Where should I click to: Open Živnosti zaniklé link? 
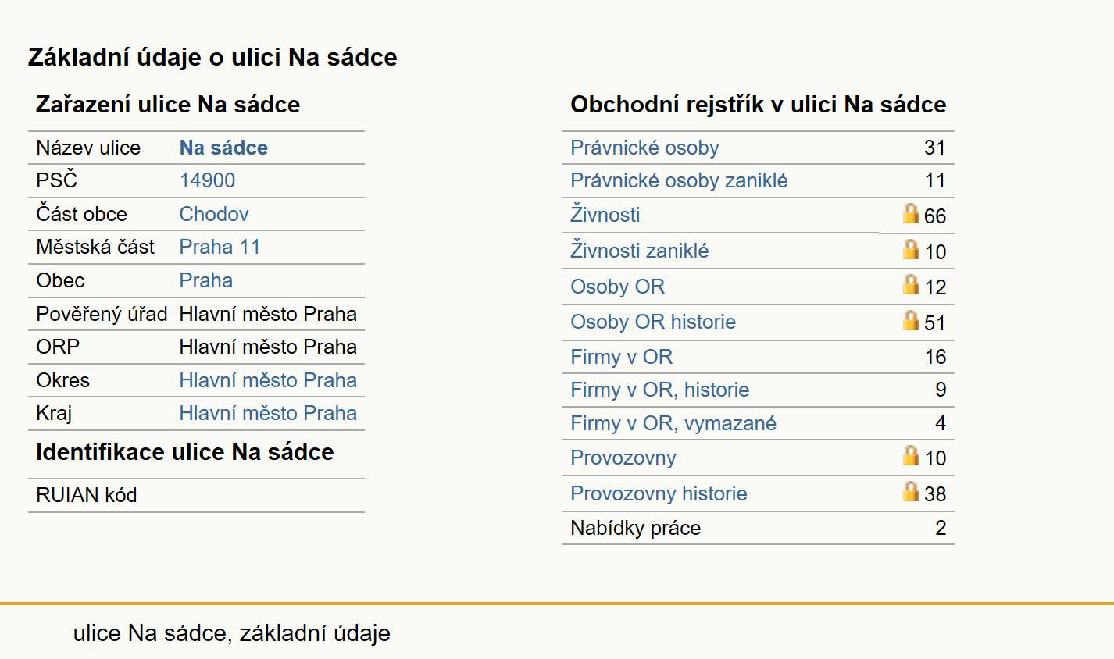pos(640,251)
